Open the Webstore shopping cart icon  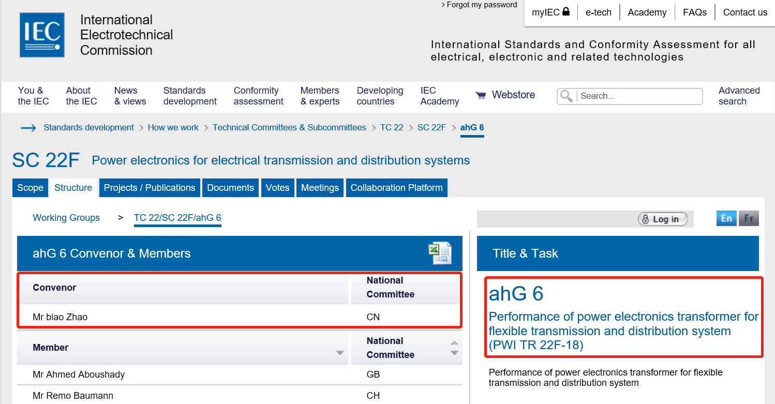click(x=481, y=95)
